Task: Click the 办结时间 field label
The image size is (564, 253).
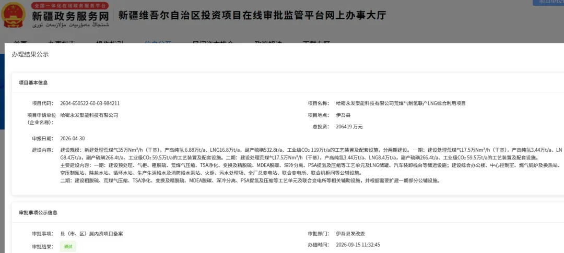Action: click(319, 245)
